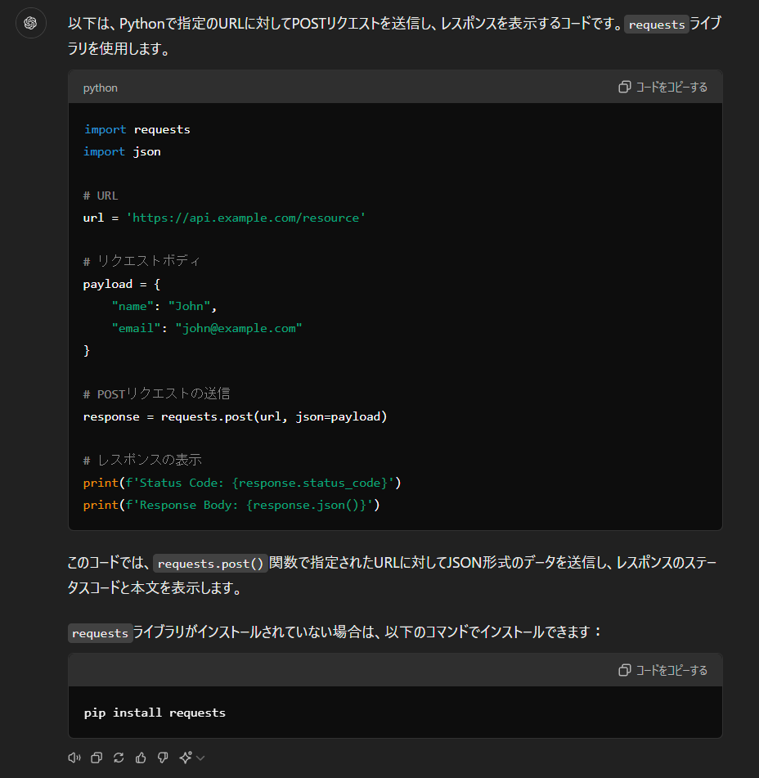Give the response a thumbs down
759x778 pixels.
pyautogui.click(x=163, y=758)
